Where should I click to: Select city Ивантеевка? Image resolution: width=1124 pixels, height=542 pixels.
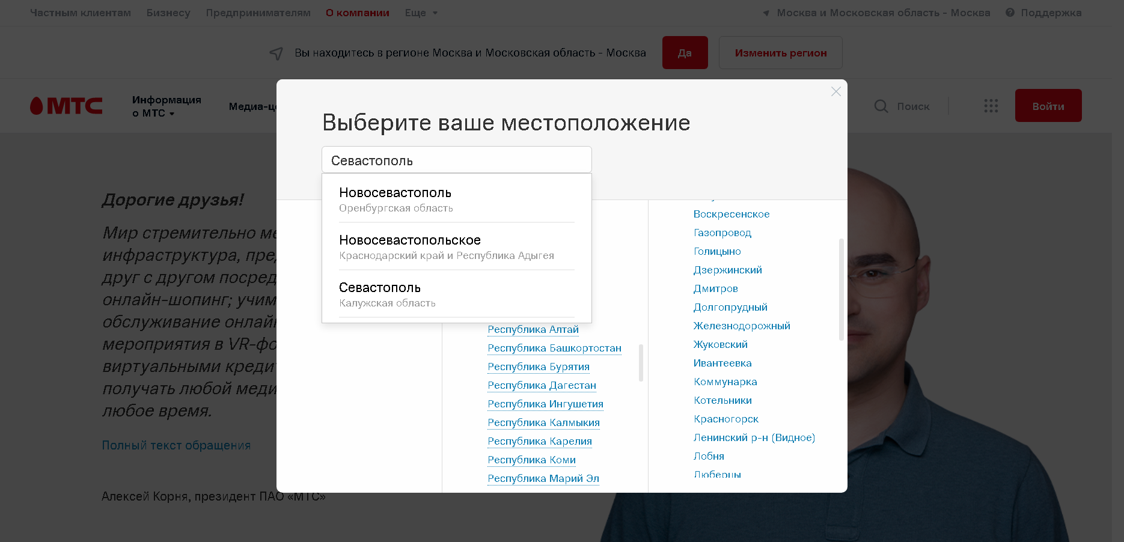(722, 363)
